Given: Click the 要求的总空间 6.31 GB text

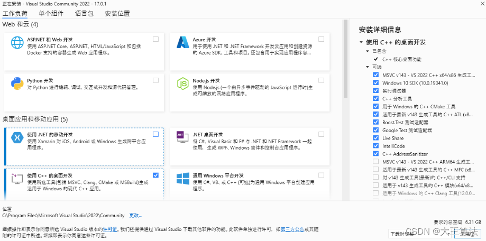Looking at the screenshot, I should point(457,222).
